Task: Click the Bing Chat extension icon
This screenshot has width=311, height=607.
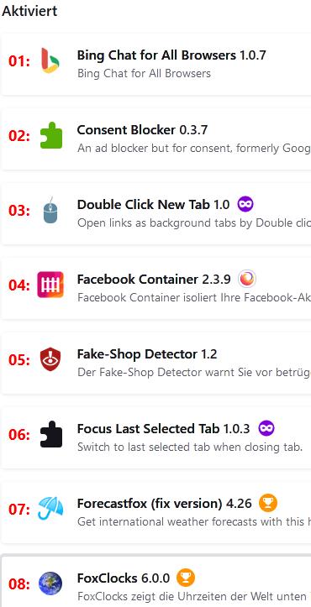Action: tap(50, 60)
